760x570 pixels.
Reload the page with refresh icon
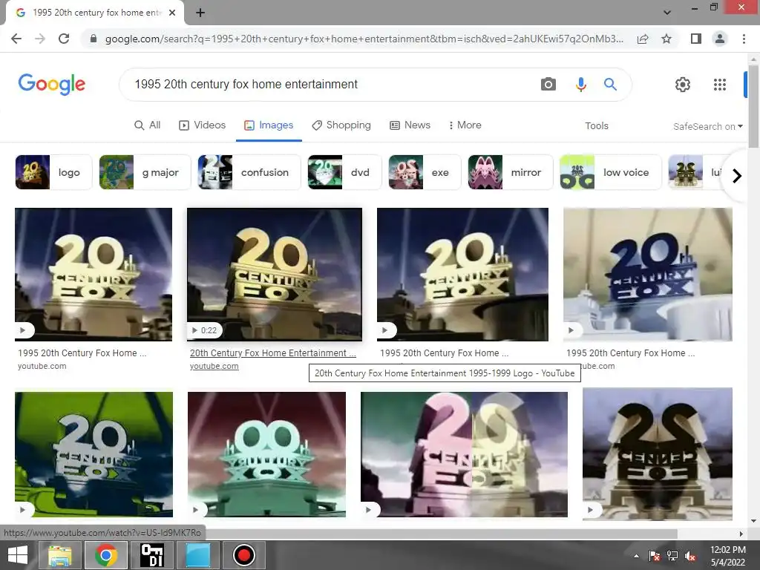click(64, 39)
